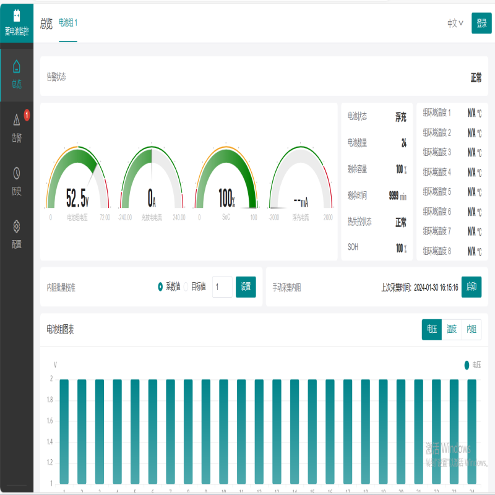The height and width of the screenshot is (495, 495).
Task: Click the SoC 100% gauge
Action: point(226,183)
